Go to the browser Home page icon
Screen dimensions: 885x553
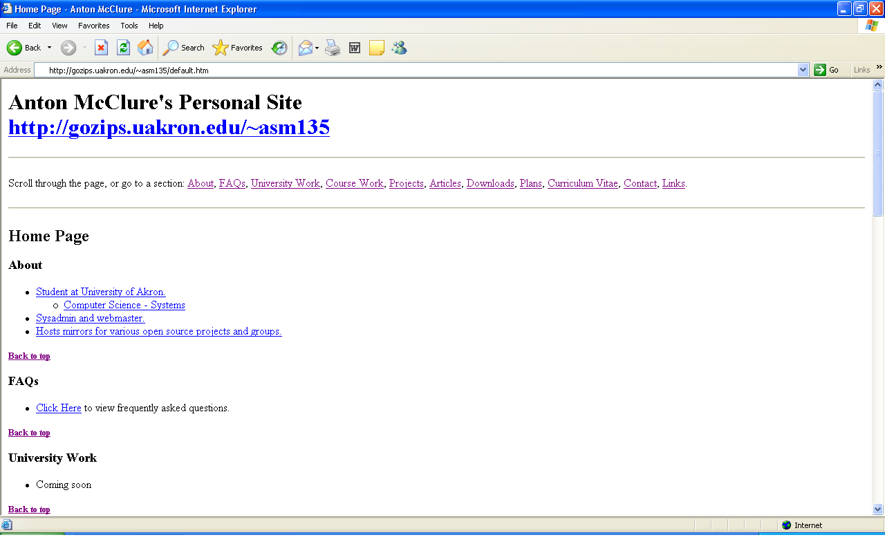click(145, 48)
